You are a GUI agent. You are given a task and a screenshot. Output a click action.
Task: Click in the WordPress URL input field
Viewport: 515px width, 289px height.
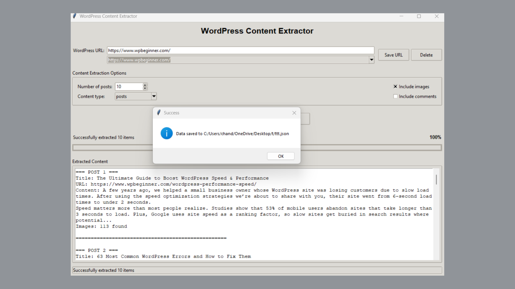240,50
